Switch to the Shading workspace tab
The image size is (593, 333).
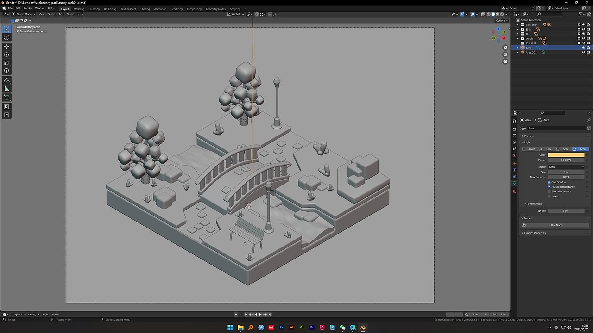(x=145, y=9)
